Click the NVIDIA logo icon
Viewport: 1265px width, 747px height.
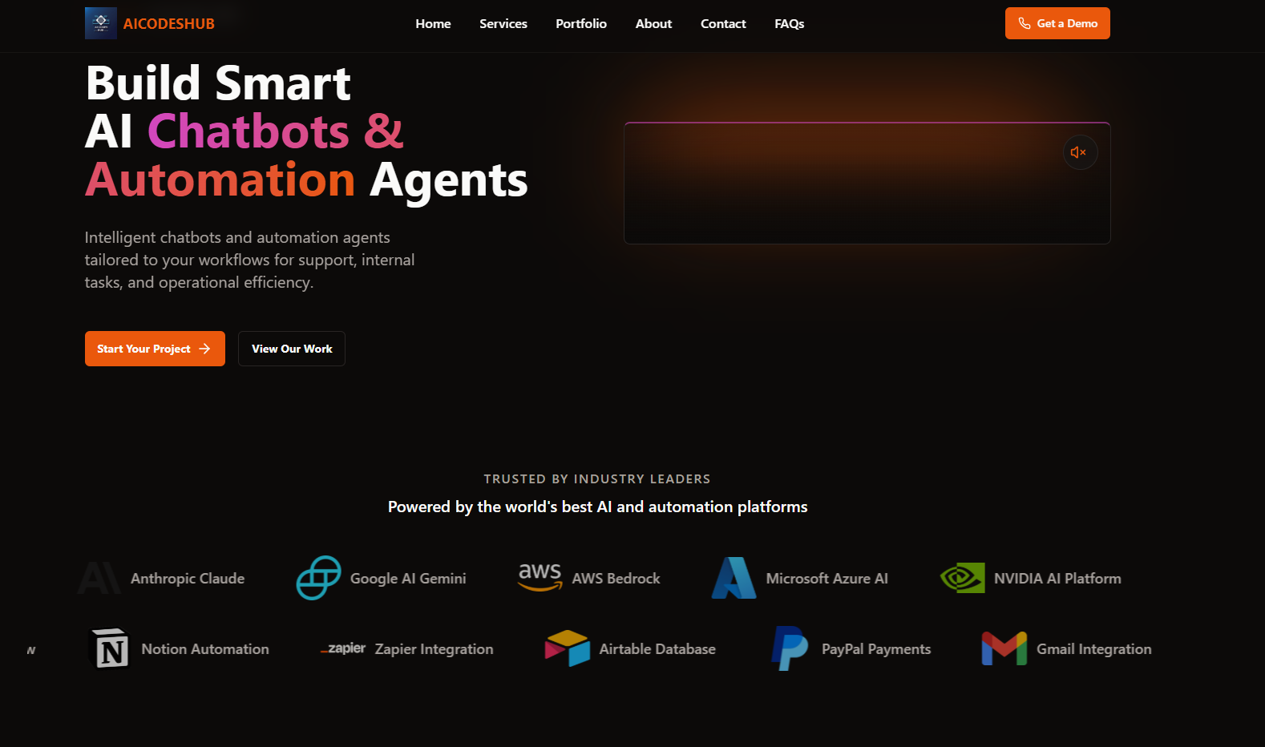pos(962,578)
